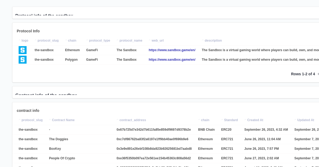Sort the protocol_name column
319x167 pixels.
(x=117, y=40)
